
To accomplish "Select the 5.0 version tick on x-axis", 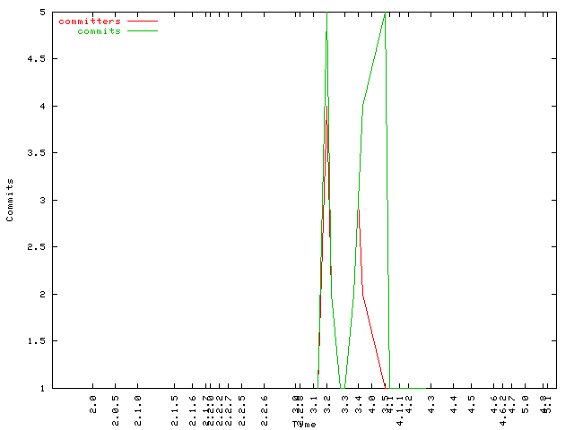I will coord(525,402).
